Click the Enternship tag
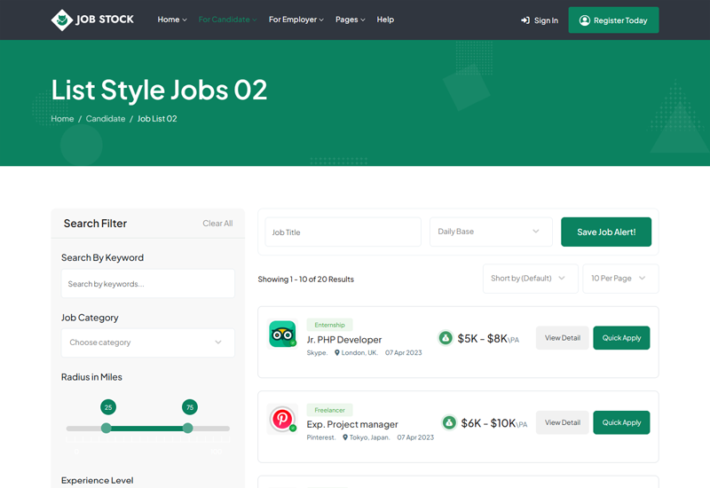The width and height of the screenshot is (710, 488). pyautogui.click(x=329, y=325)
